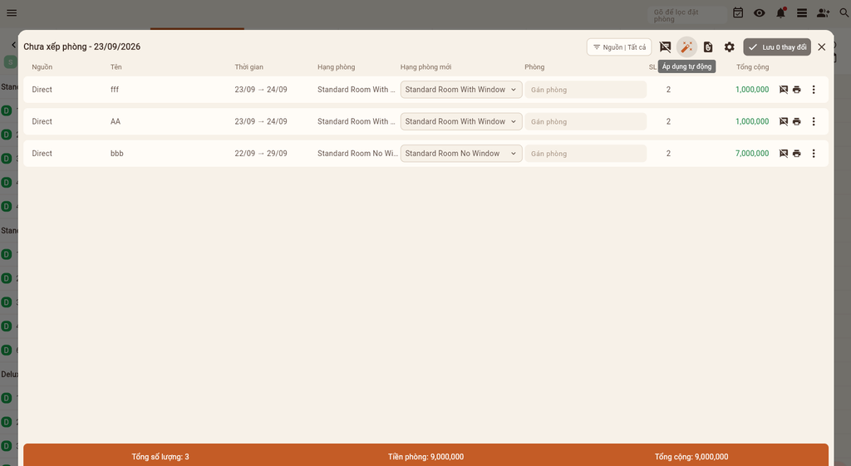
Task: Click the Lưu 0 thay đổi button
Action: [x=777, y=47]
